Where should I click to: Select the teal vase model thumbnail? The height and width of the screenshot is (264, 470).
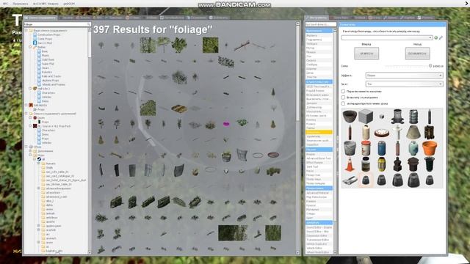413,148
